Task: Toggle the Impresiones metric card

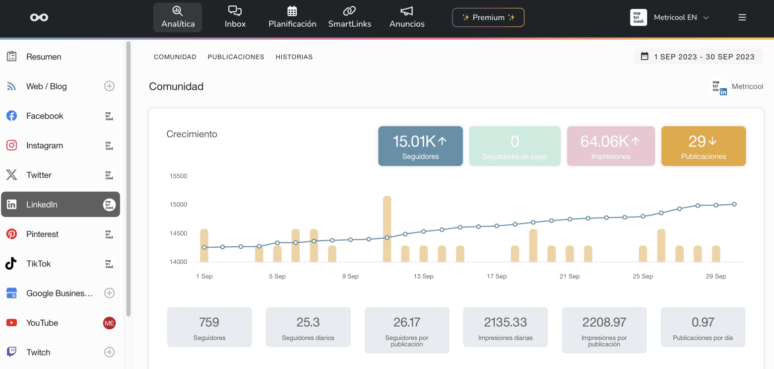Action: [x=611, y=146]
